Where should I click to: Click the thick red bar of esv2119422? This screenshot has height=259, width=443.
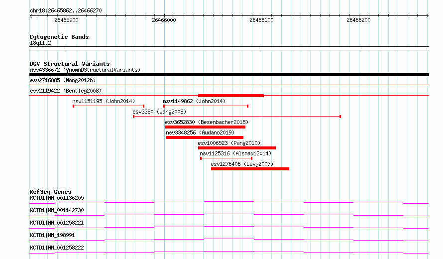point(231,96)
